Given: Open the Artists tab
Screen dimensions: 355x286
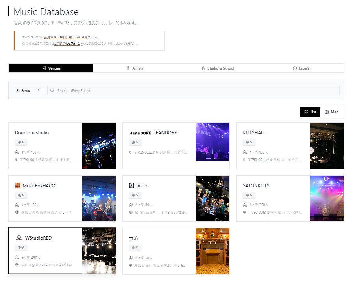Looking at the screenshot, I should (135, 68).
